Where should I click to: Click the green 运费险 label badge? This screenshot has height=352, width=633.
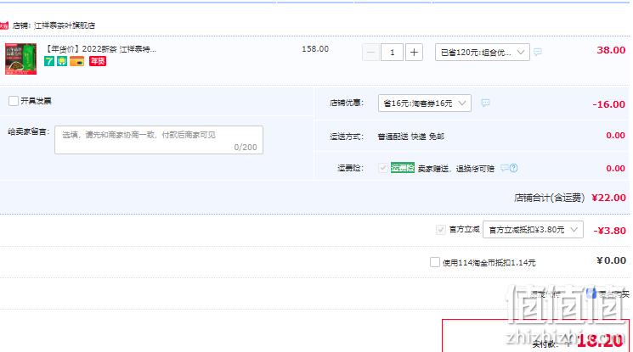[x=403, y=168]
